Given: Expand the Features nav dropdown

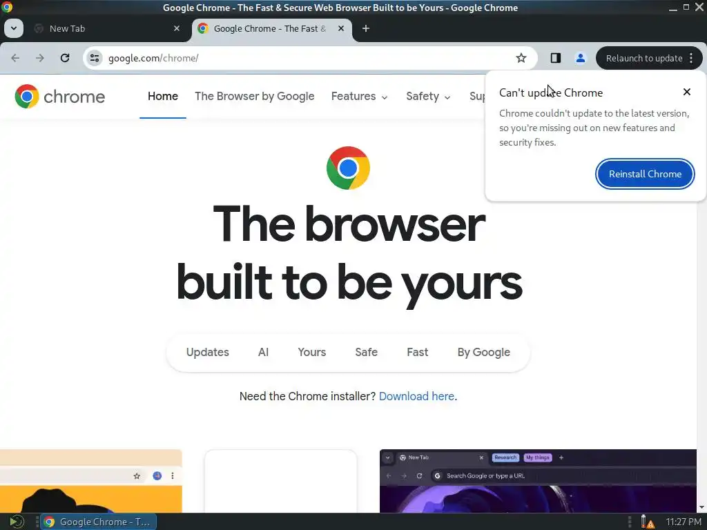Looking at the screenshot, I should point(359,97).
